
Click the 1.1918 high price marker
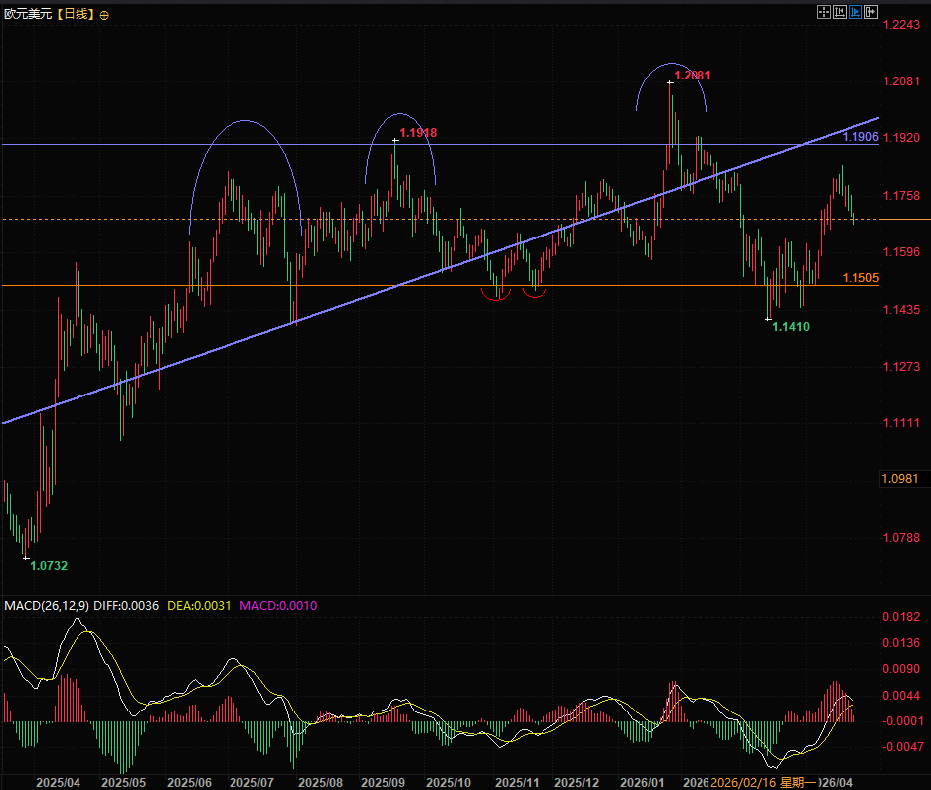[x=418, y=132]
